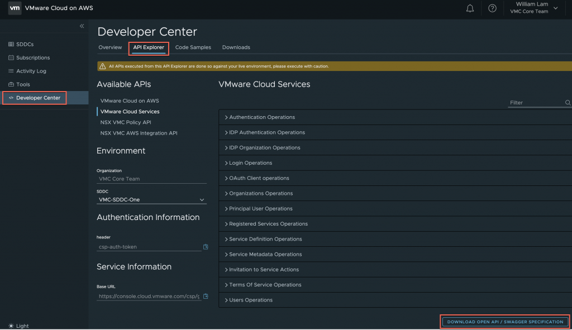
Task: Expand Users Operations section
Action: click(x=250, y=300)
